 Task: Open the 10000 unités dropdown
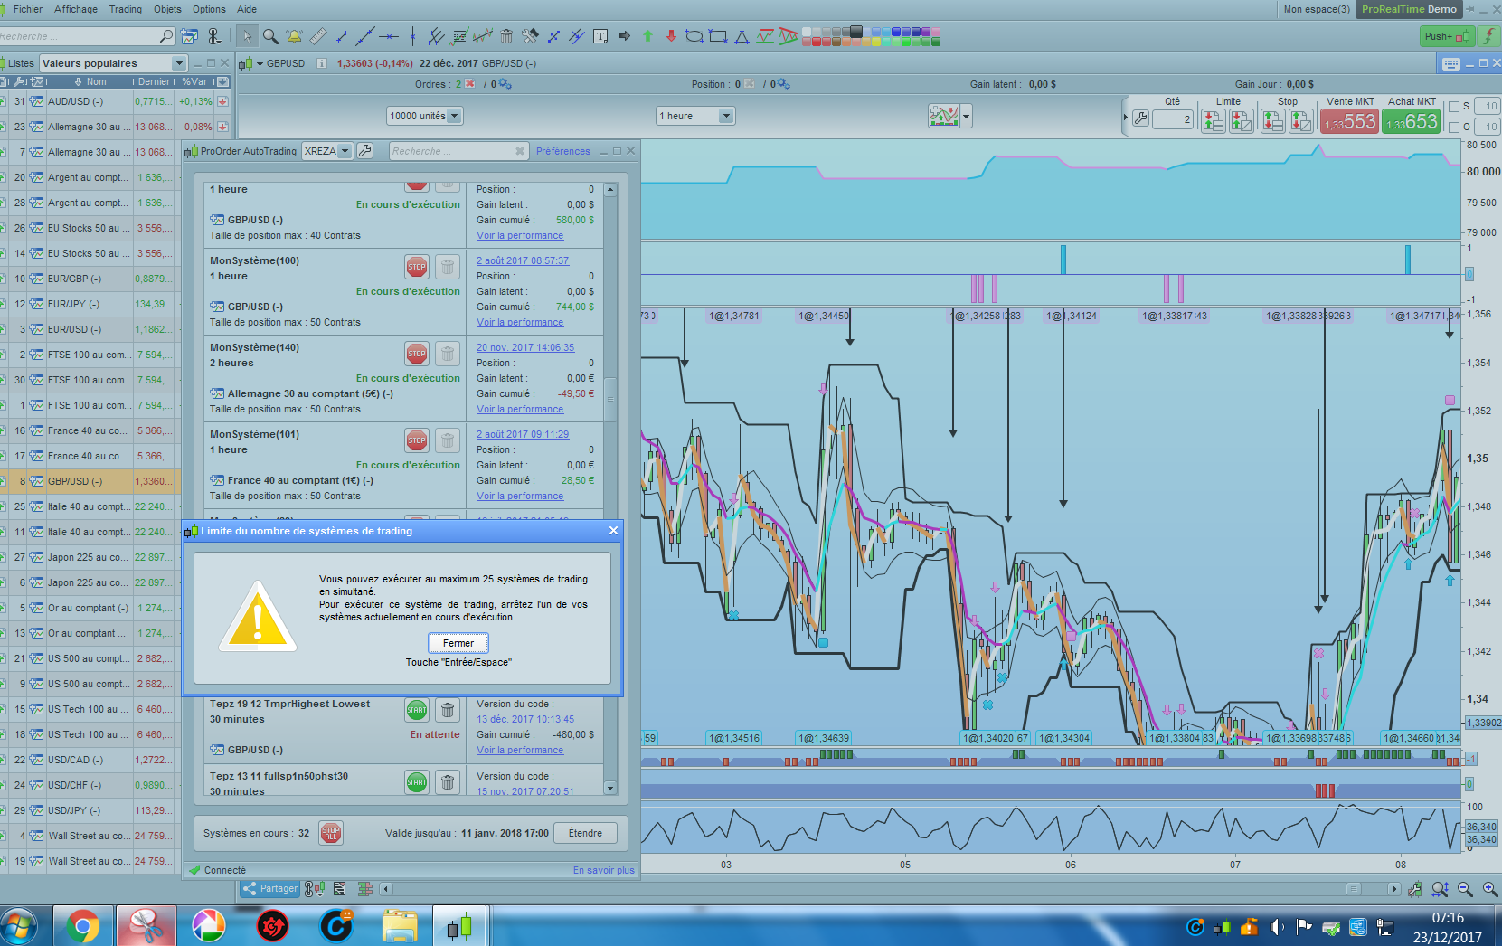coord(454,116)
